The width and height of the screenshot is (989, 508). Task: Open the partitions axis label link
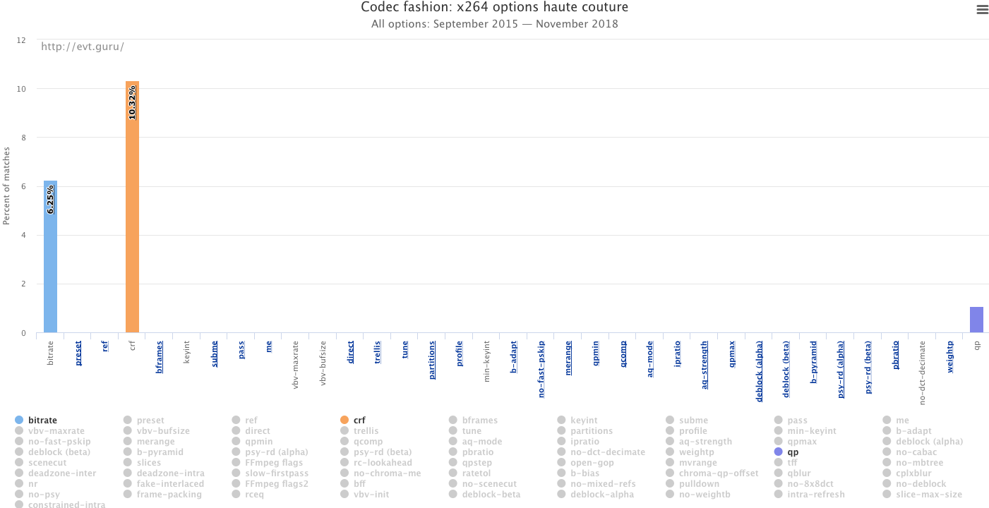pyautogui.click(x=432, y=359)
